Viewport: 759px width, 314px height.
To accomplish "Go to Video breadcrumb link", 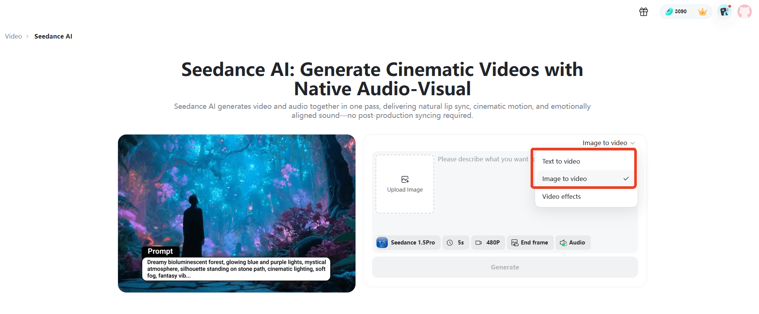I will pos(14,36).
